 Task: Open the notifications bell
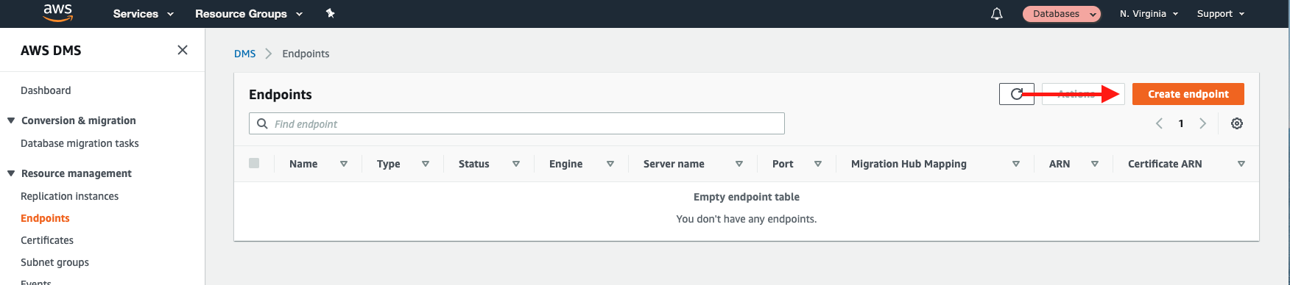tap(997, 14)
